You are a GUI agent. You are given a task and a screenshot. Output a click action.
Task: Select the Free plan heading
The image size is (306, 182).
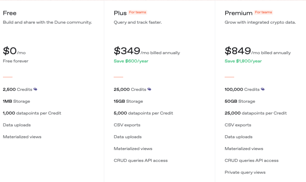click(10, 13)
